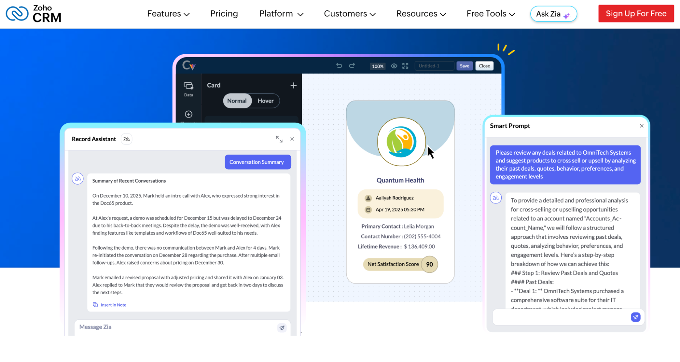Click the Conversation Summary button

tap(258, 162)
